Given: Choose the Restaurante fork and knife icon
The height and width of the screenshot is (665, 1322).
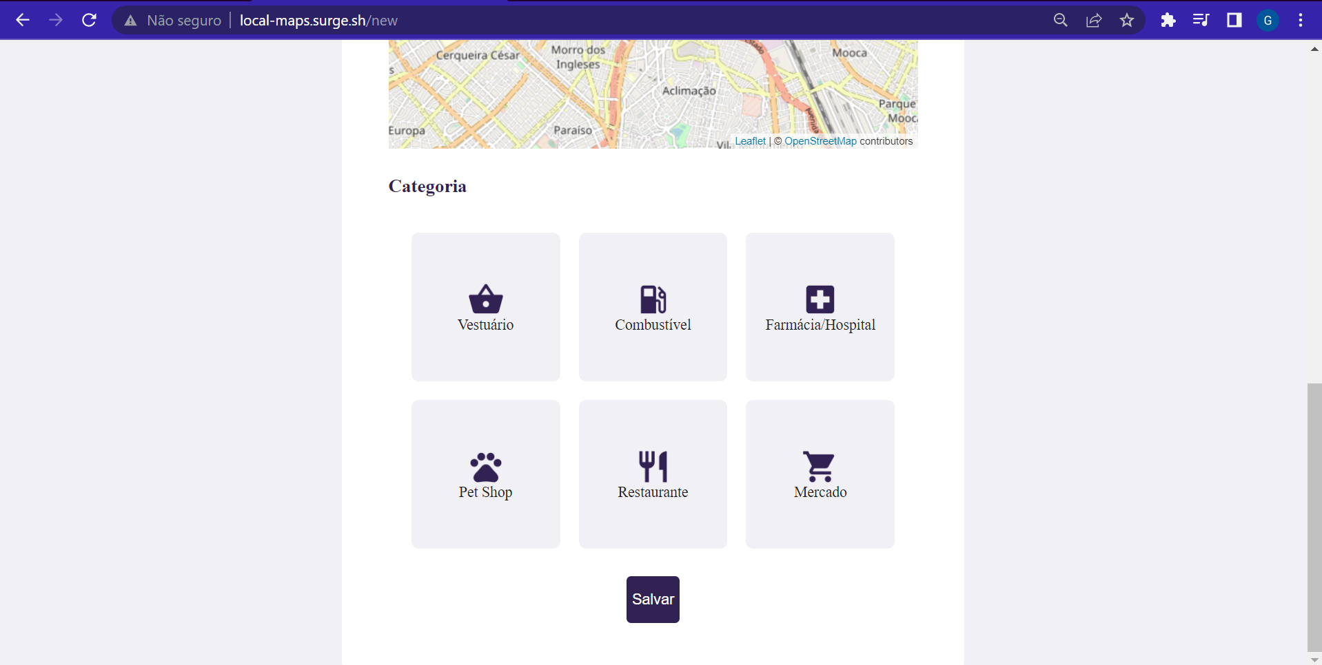Looking at the screenshot, I should (653, 466).
